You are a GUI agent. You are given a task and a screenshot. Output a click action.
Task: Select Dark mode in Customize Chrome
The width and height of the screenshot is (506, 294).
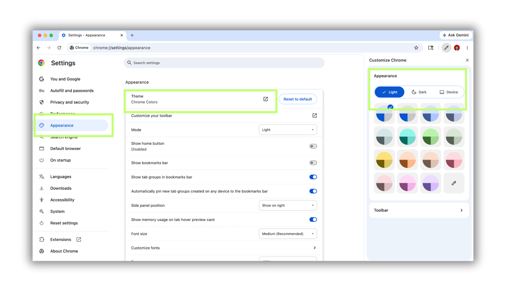coord(419,92)
